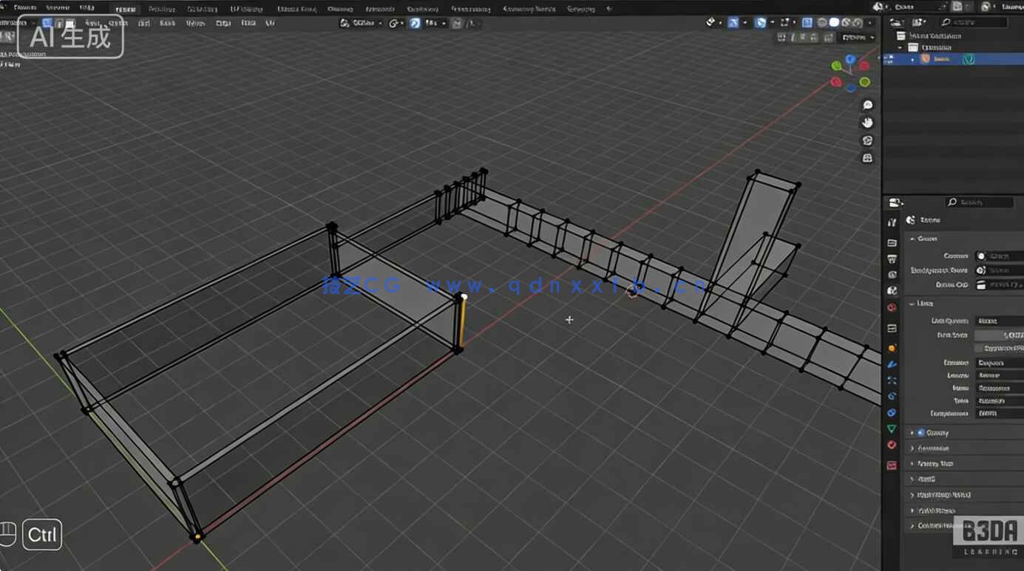
Task: Activate wireframe viewport shading
Action: [823, 23]
